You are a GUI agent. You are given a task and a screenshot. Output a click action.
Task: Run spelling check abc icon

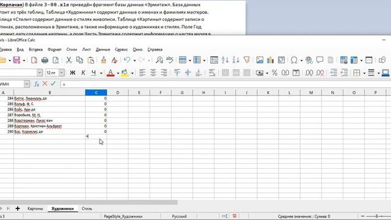click(x=170, y=60)
